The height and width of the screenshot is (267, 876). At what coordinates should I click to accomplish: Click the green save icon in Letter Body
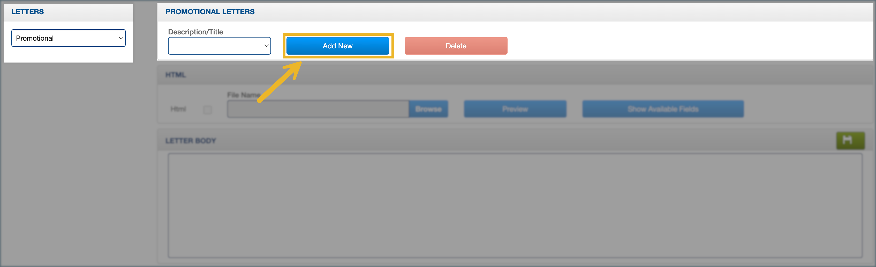point(850,140)
